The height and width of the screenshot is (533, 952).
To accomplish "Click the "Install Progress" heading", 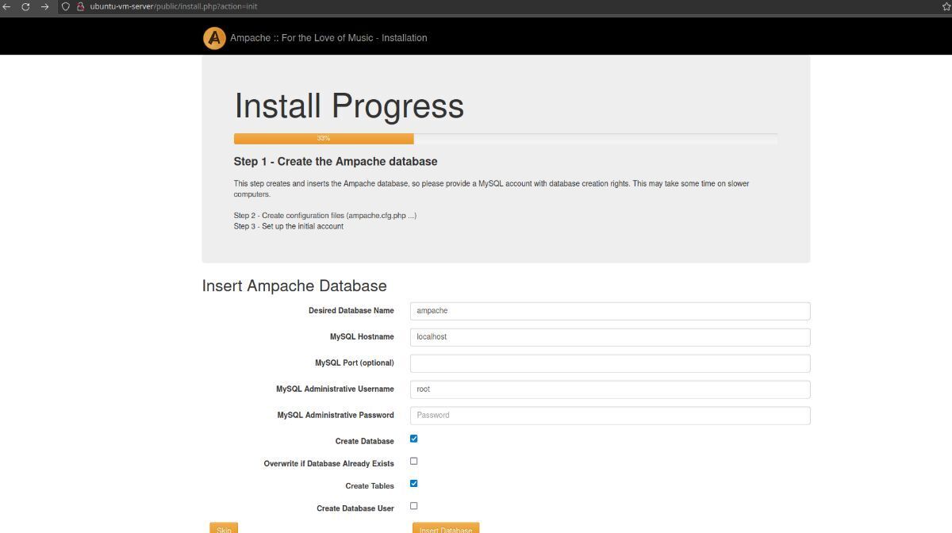I will (349, 105).
